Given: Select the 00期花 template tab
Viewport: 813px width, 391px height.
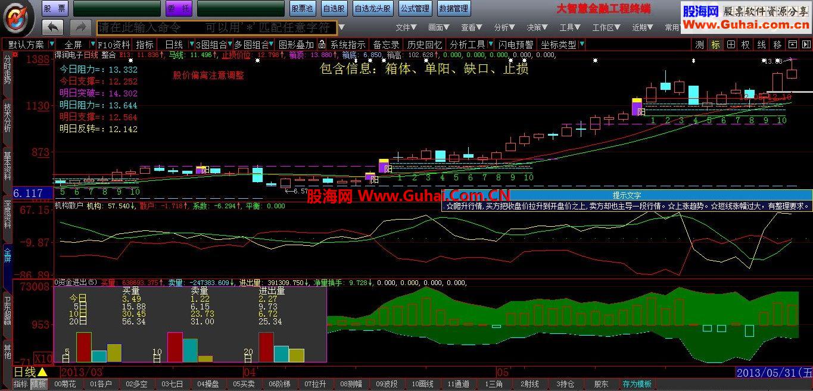Looking at the screenshot, I should [x=66, y=384].
